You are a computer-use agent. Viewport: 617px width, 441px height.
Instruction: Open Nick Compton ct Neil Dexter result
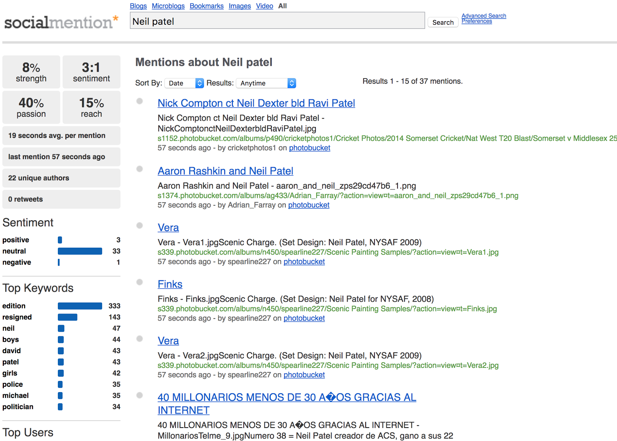point(256,103)
